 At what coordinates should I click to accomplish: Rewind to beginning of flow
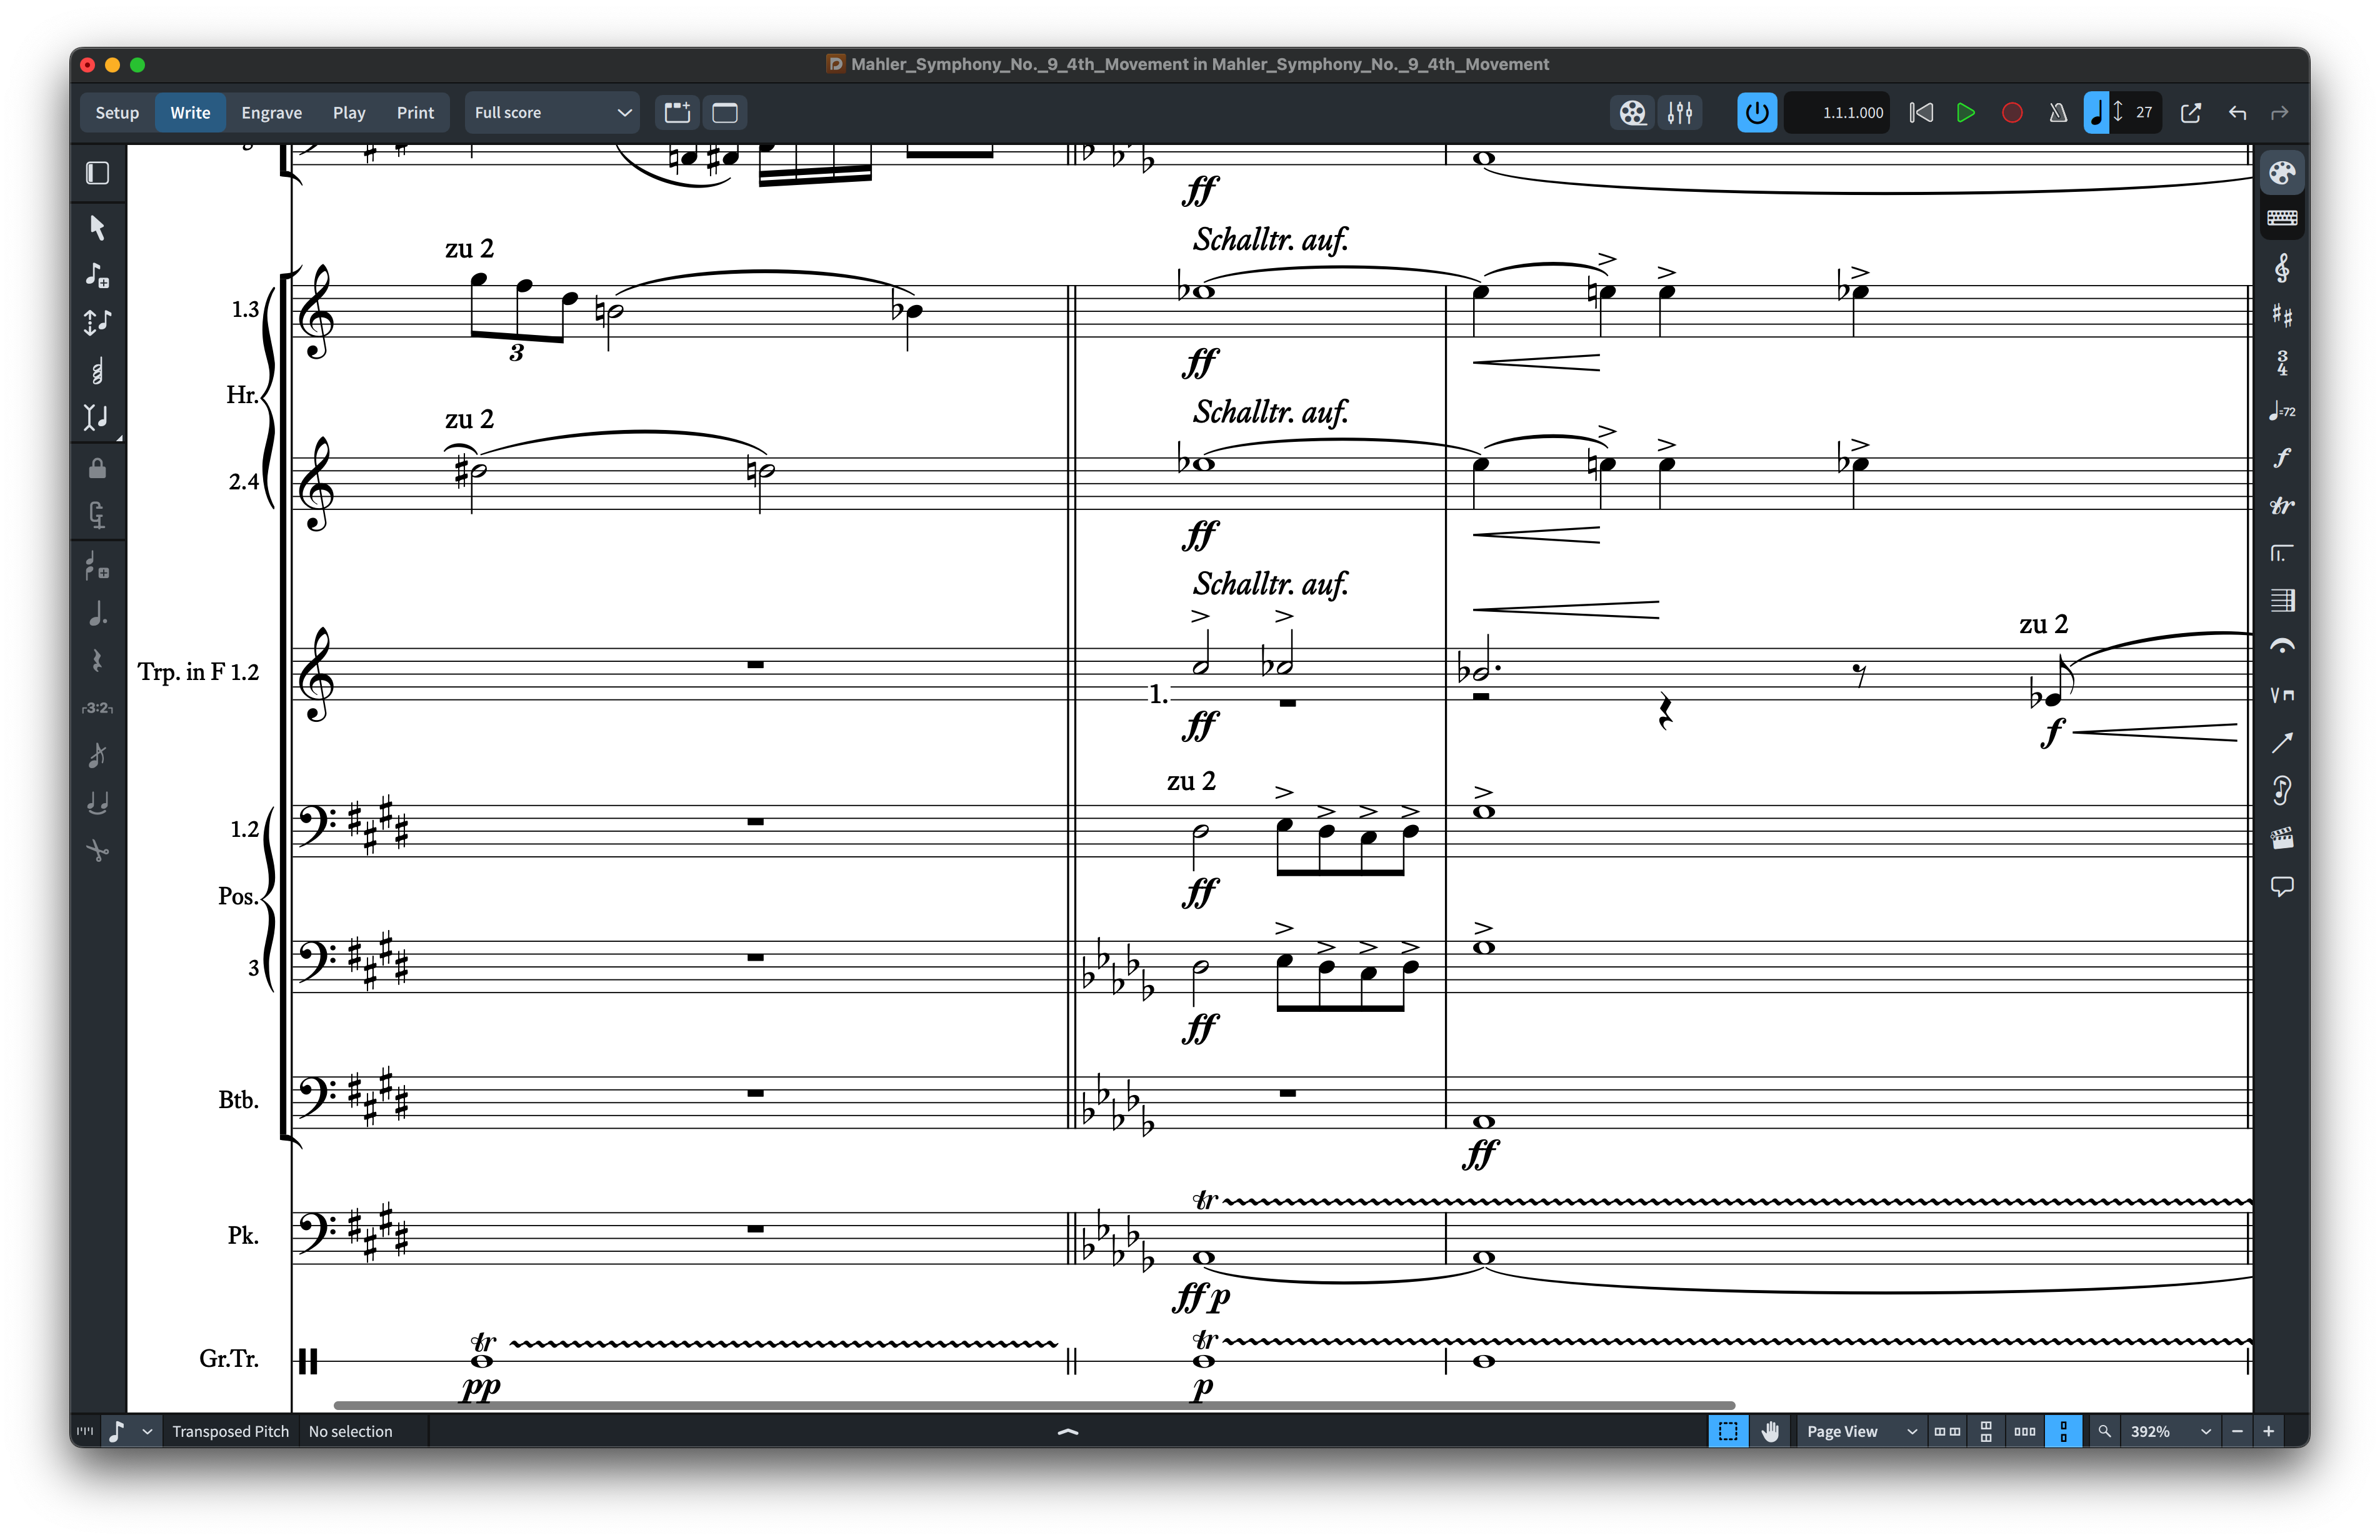1921,113
